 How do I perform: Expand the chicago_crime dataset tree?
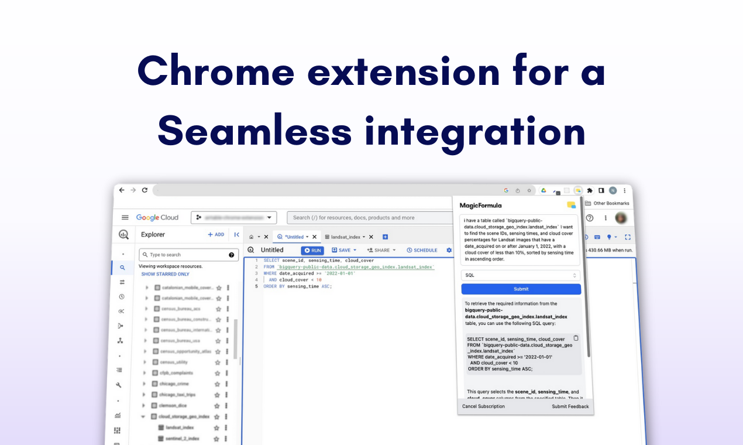coord(144,384)
